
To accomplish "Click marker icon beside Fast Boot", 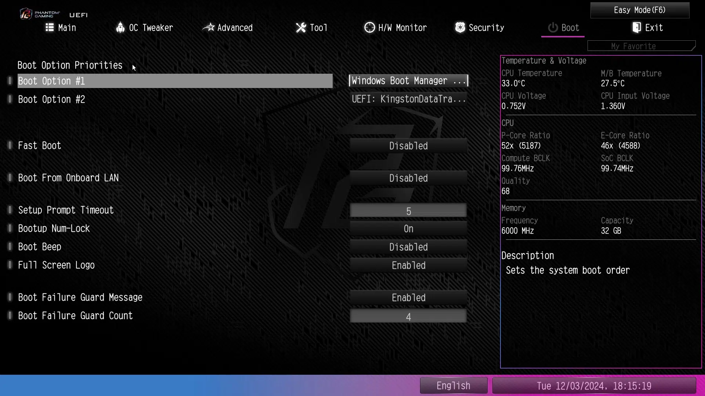I will click(10, 145).
